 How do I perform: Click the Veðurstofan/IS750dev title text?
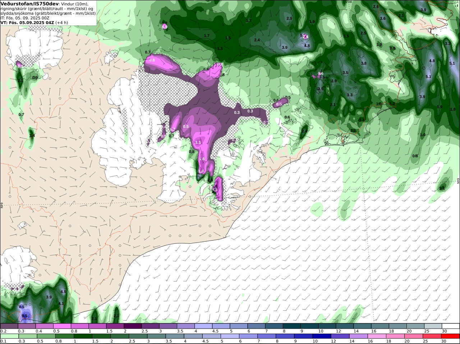tap(29, 4)
